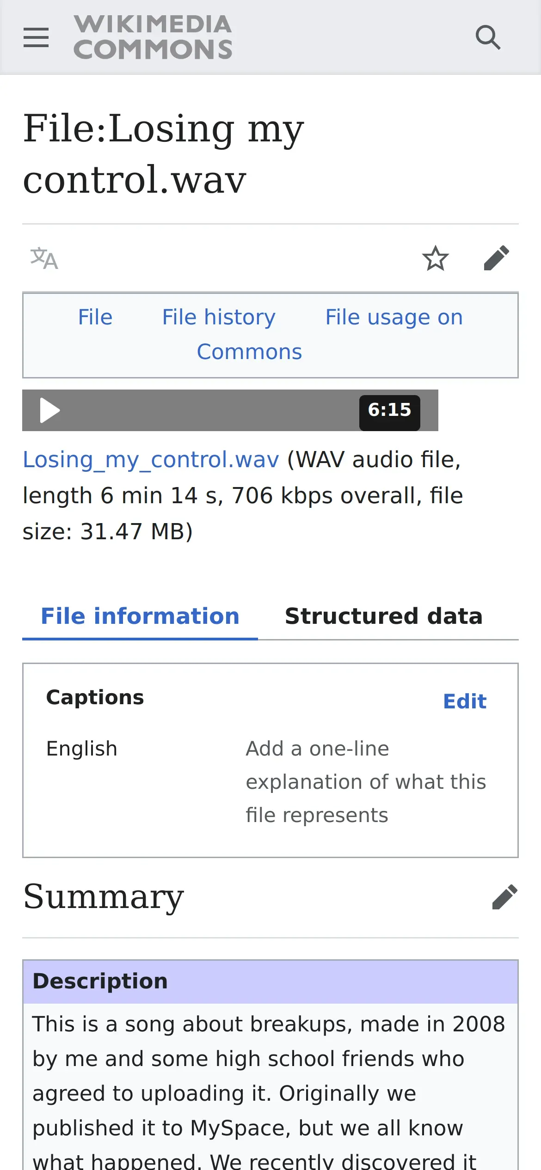Jump to File history section
Image resolution: width=541 pixels, height=1170 pixels.
pos(219,317)
